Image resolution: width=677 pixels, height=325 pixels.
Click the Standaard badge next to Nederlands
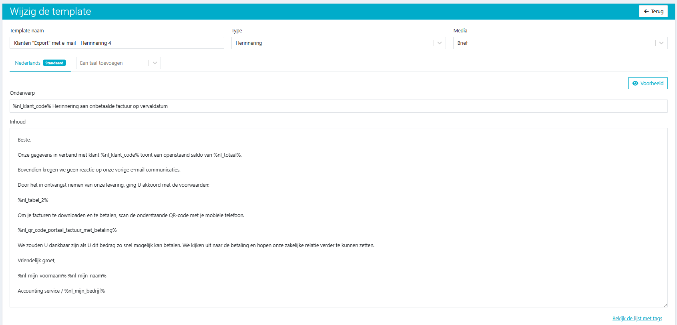[x=54, y=63]
